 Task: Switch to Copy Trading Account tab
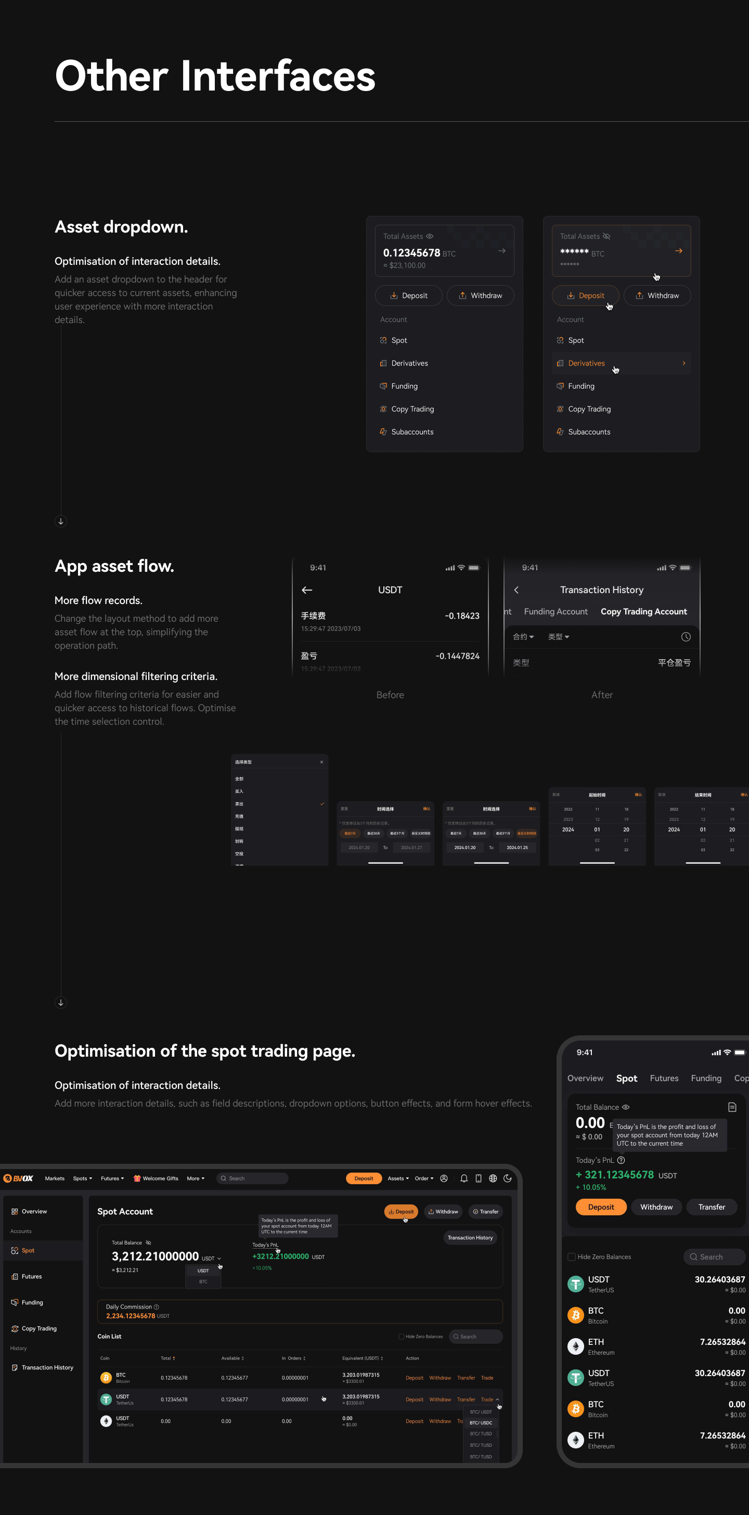point(644,612)
